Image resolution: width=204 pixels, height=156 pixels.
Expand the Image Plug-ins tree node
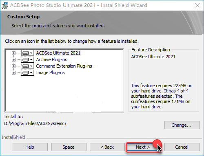[x=13, y=73]
